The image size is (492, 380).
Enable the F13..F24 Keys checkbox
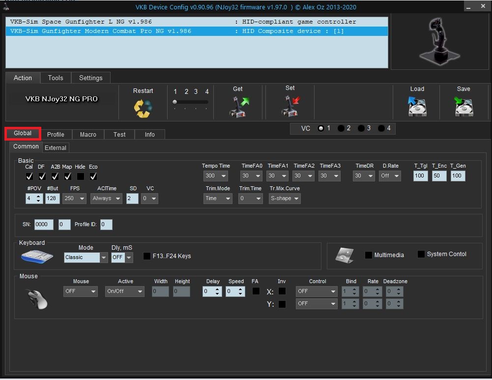(147, 256)
